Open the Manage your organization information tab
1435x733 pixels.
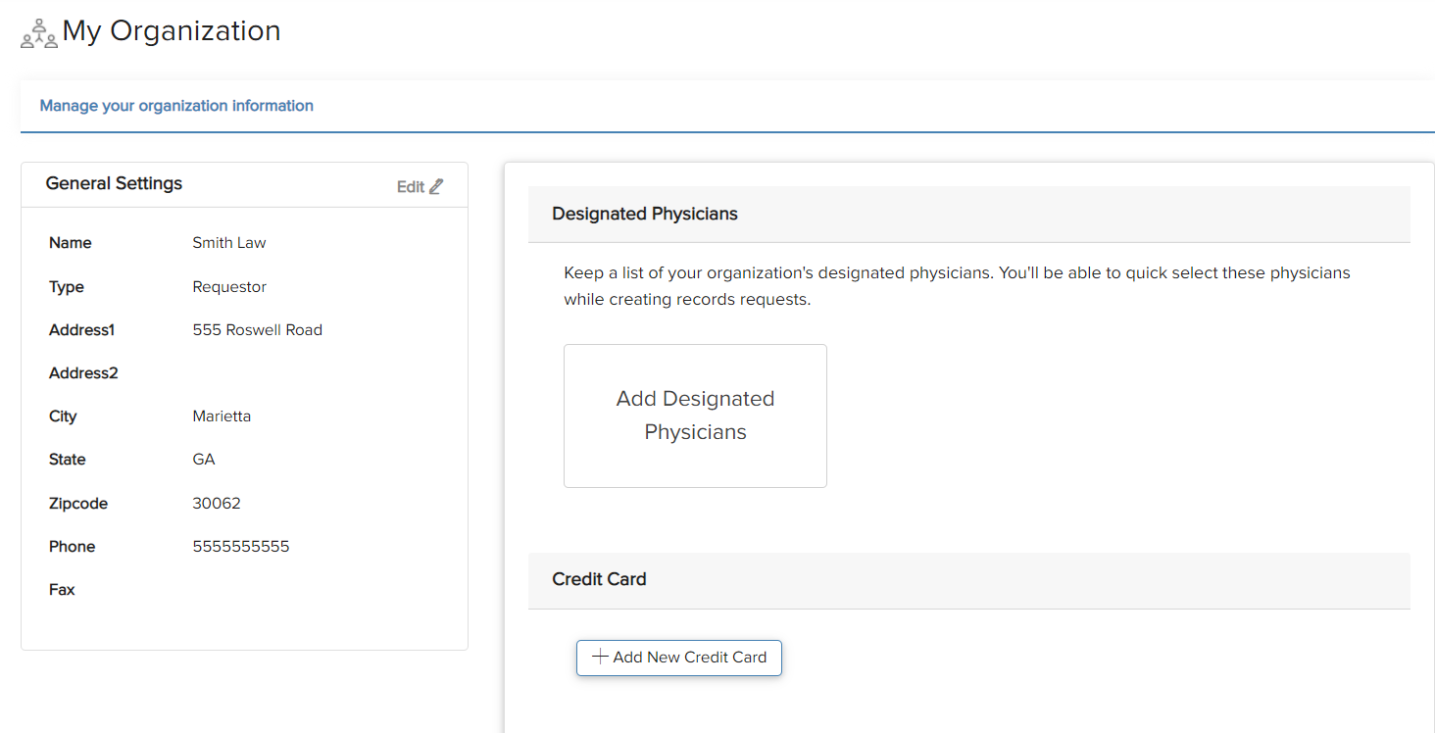coord(176,106)
